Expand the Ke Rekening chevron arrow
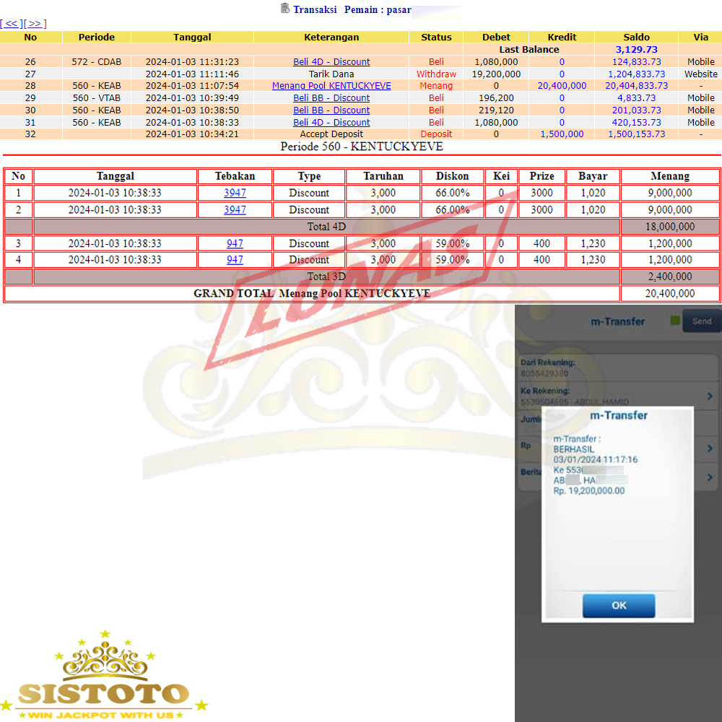 coord(710,396)
